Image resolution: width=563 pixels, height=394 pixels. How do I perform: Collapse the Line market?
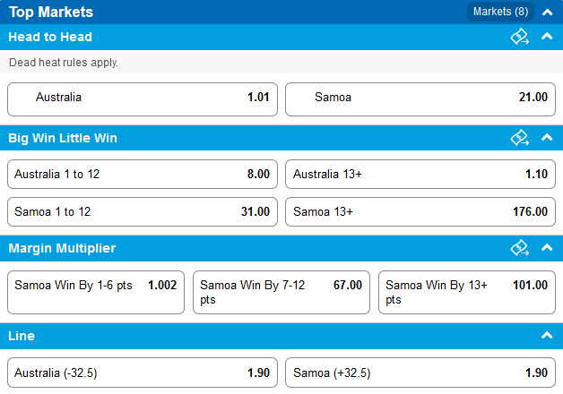point(547,336)
